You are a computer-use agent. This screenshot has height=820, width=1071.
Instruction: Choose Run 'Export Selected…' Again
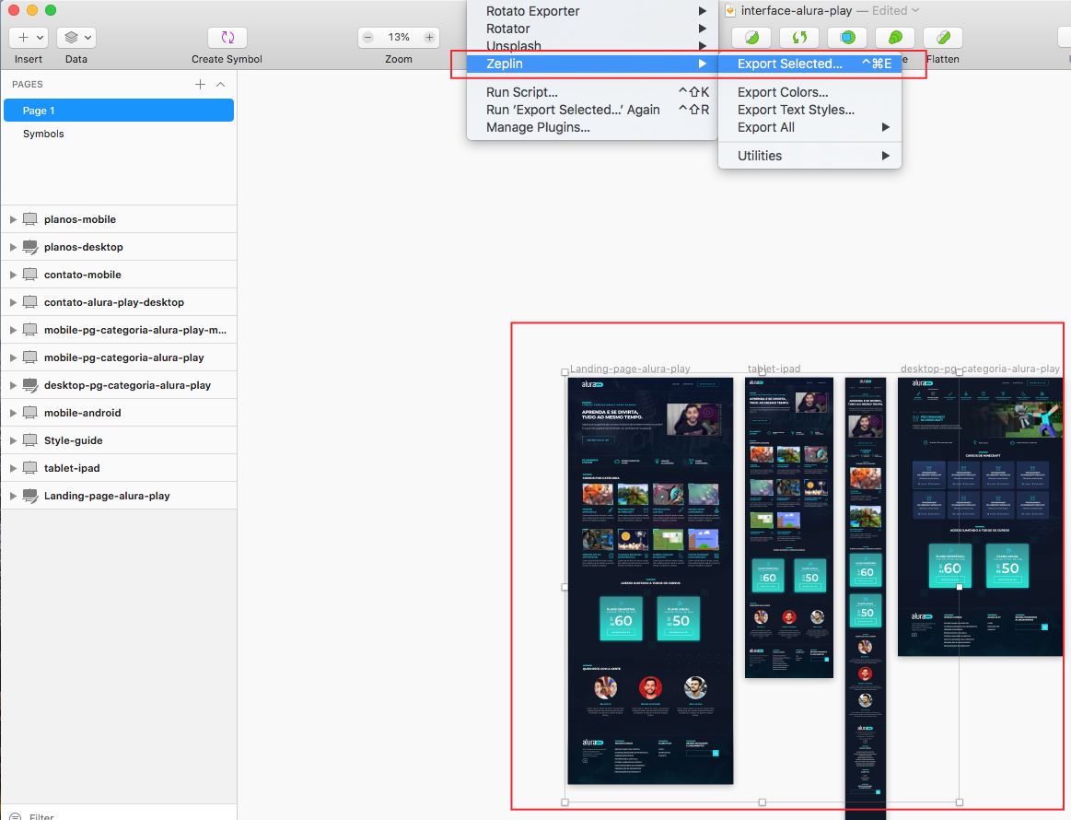(x=592, y=110)
